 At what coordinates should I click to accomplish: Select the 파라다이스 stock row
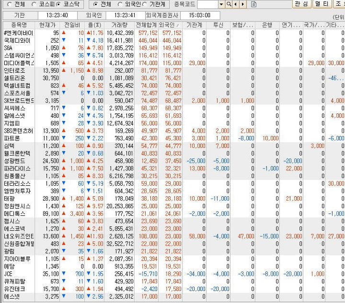click(x=174, y=168)
